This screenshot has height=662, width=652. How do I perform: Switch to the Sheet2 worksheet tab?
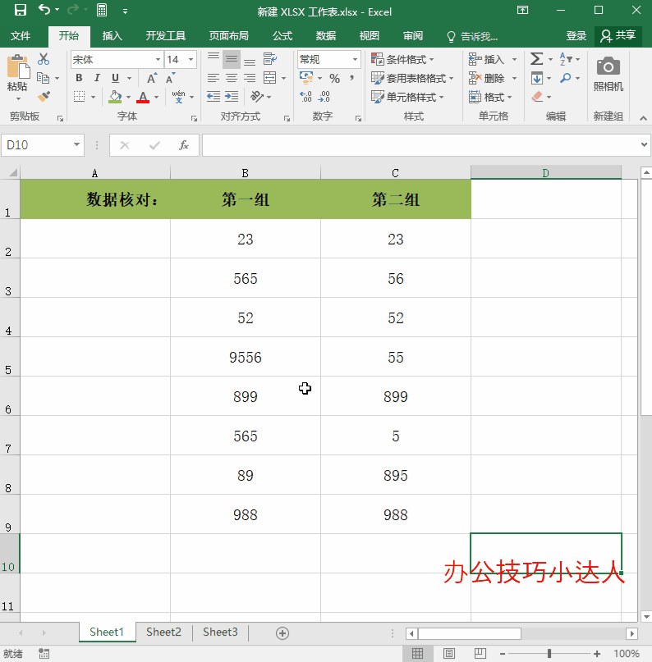(x=163, y=632)
